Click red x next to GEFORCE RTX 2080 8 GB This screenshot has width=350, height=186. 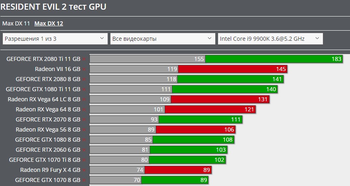pos(84,79)
